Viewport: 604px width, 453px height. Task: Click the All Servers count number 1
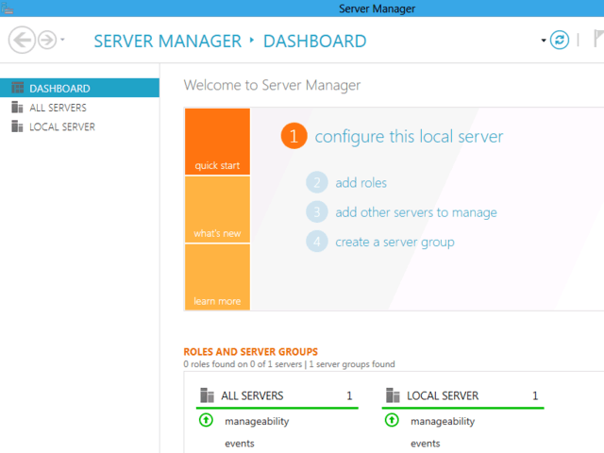(x=349, y=395)
